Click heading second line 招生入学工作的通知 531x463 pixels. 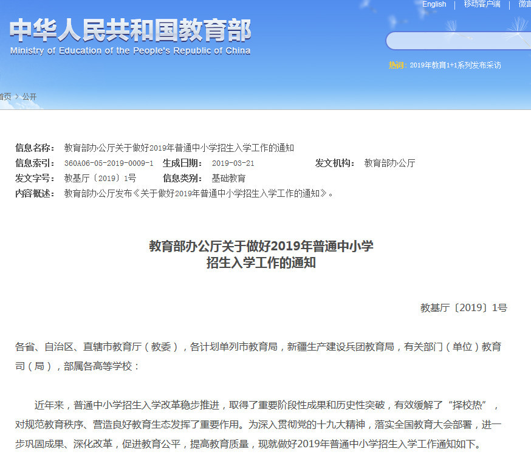pos(261,263)
